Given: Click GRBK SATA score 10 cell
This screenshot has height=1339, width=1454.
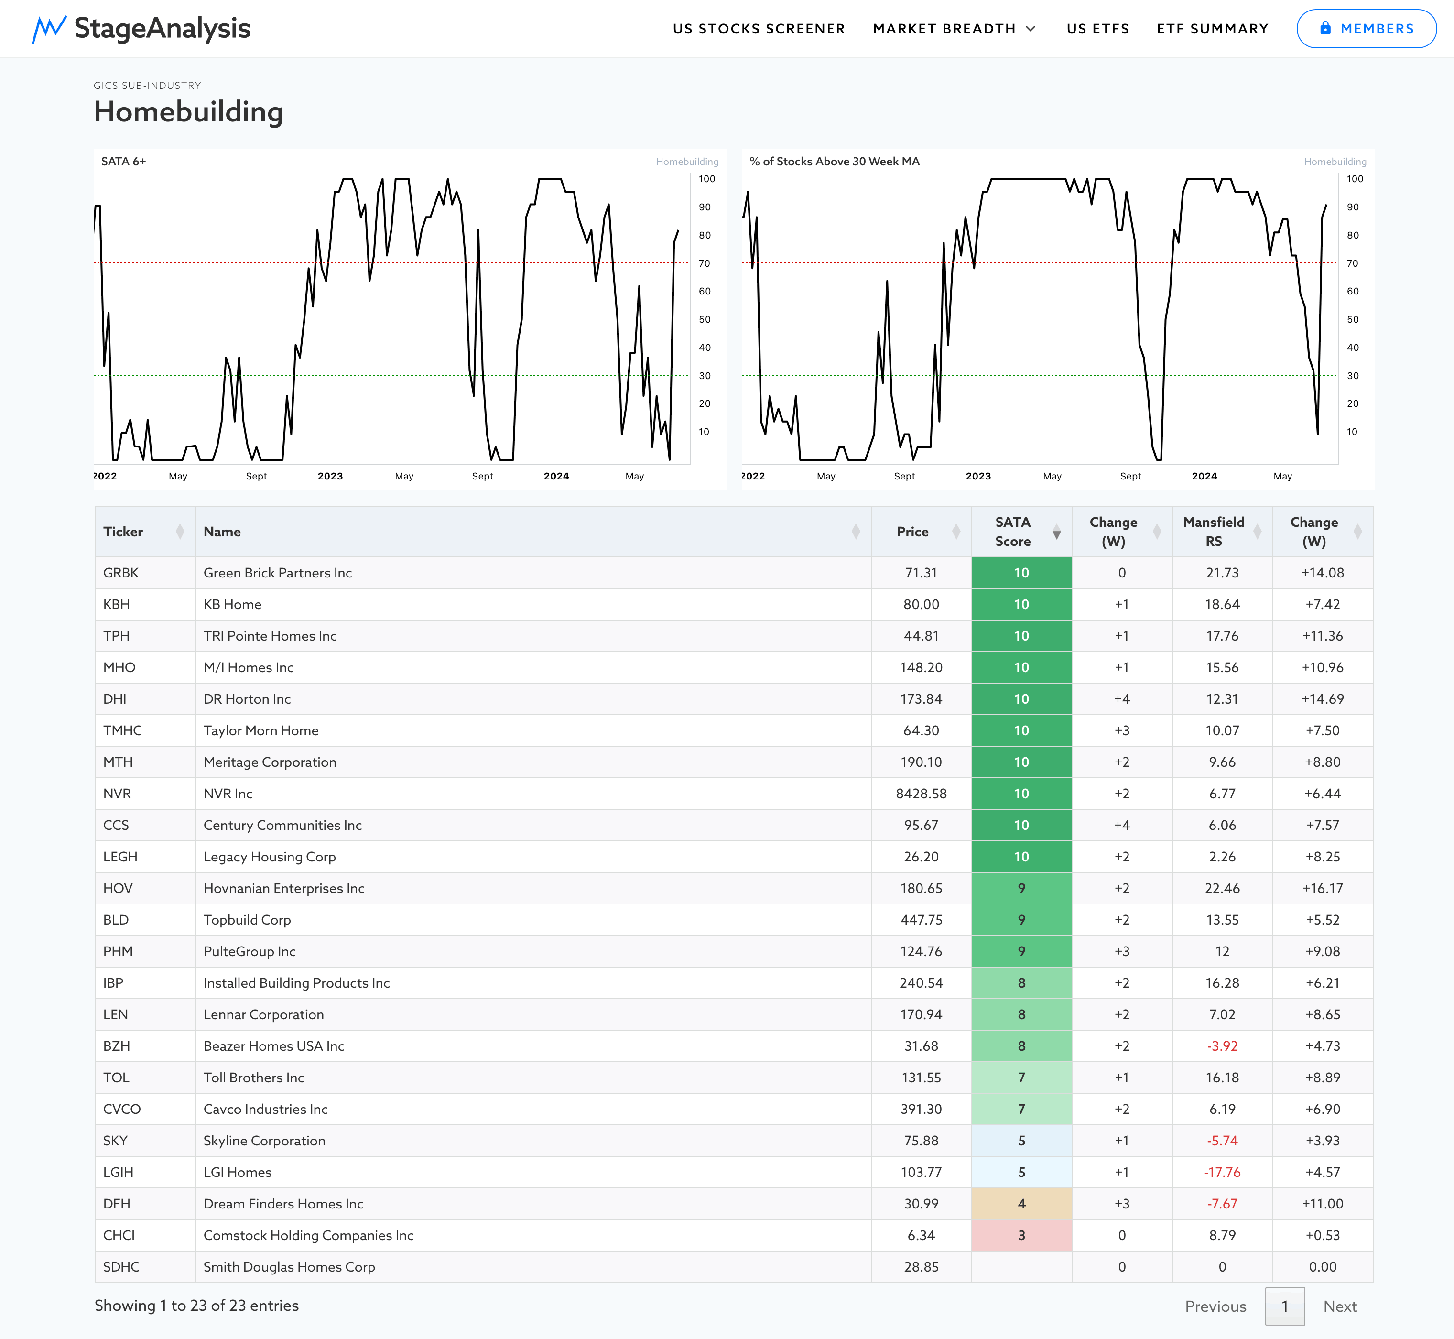Looking at the screenshot, I should pos(1021,572).
